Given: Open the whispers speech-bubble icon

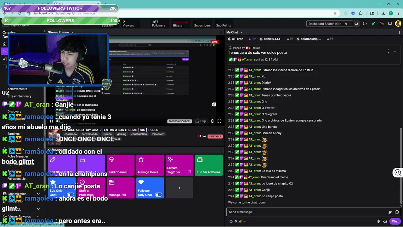Looking at the screenshot, I should [x=390, y=24].
